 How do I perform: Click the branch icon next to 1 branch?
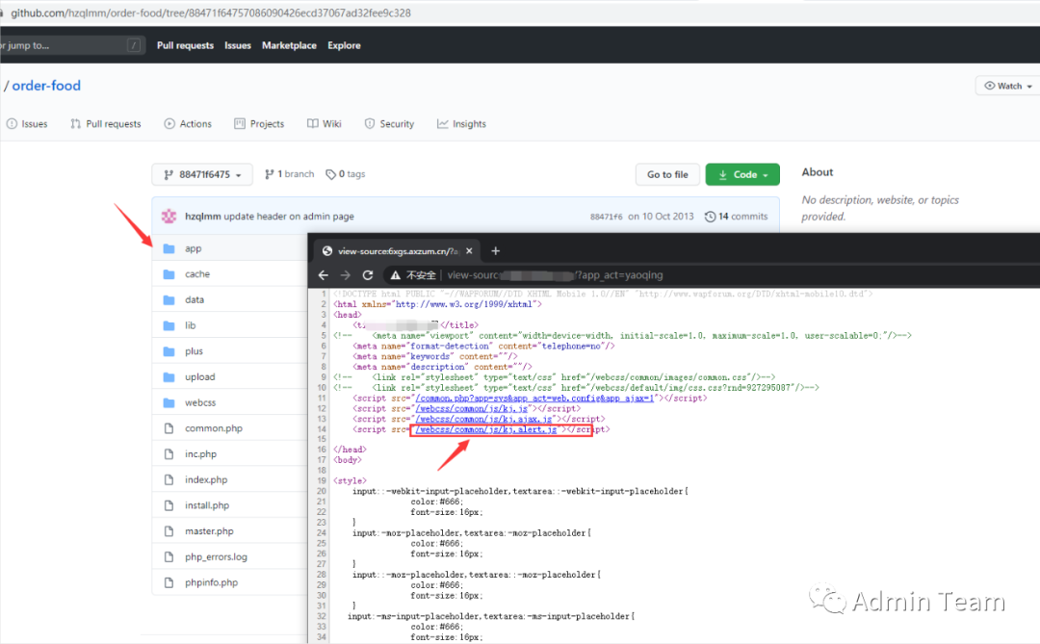270,174
